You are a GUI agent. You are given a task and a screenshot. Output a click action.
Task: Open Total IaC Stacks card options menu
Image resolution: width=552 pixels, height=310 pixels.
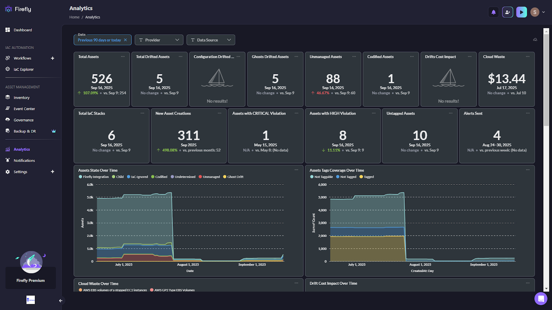tap(142, 113)
